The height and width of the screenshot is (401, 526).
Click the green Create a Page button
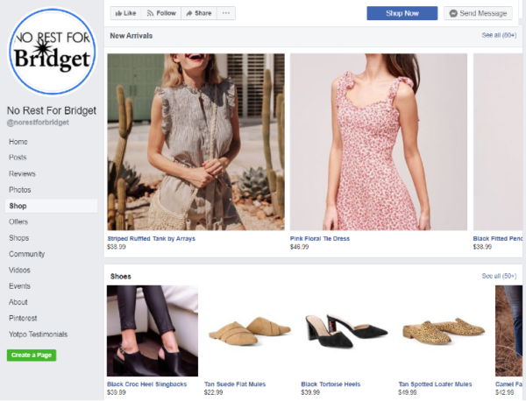32,355
